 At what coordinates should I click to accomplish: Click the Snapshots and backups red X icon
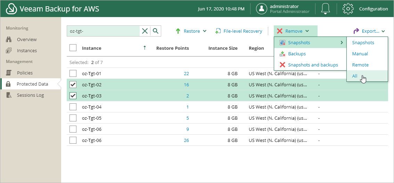click(x=282, y=65)
